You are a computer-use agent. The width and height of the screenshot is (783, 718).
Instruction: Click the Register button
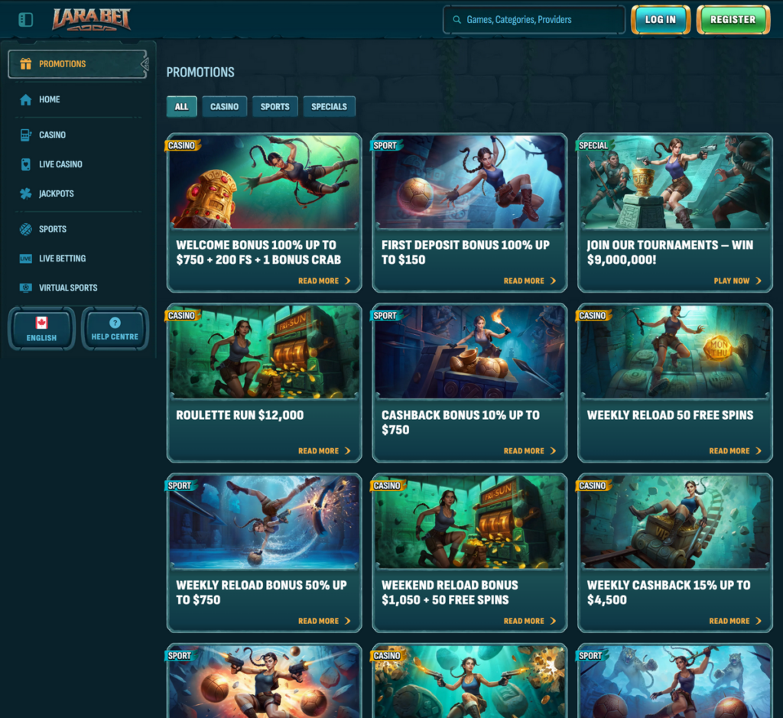pos(733,20)
